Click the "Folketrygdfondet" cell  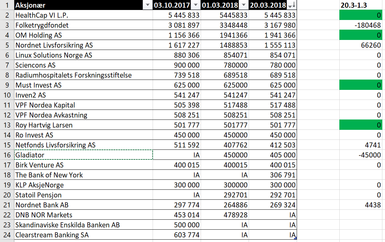coord(83,25)
